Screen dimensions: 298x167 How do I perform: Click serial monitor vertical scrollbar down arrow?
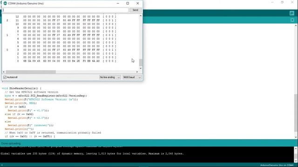(141, 68)
